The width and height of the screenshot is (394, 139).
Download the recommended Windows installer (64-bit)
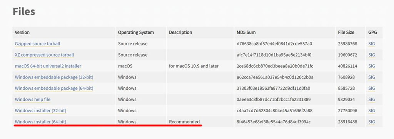(x=40, y=122)
